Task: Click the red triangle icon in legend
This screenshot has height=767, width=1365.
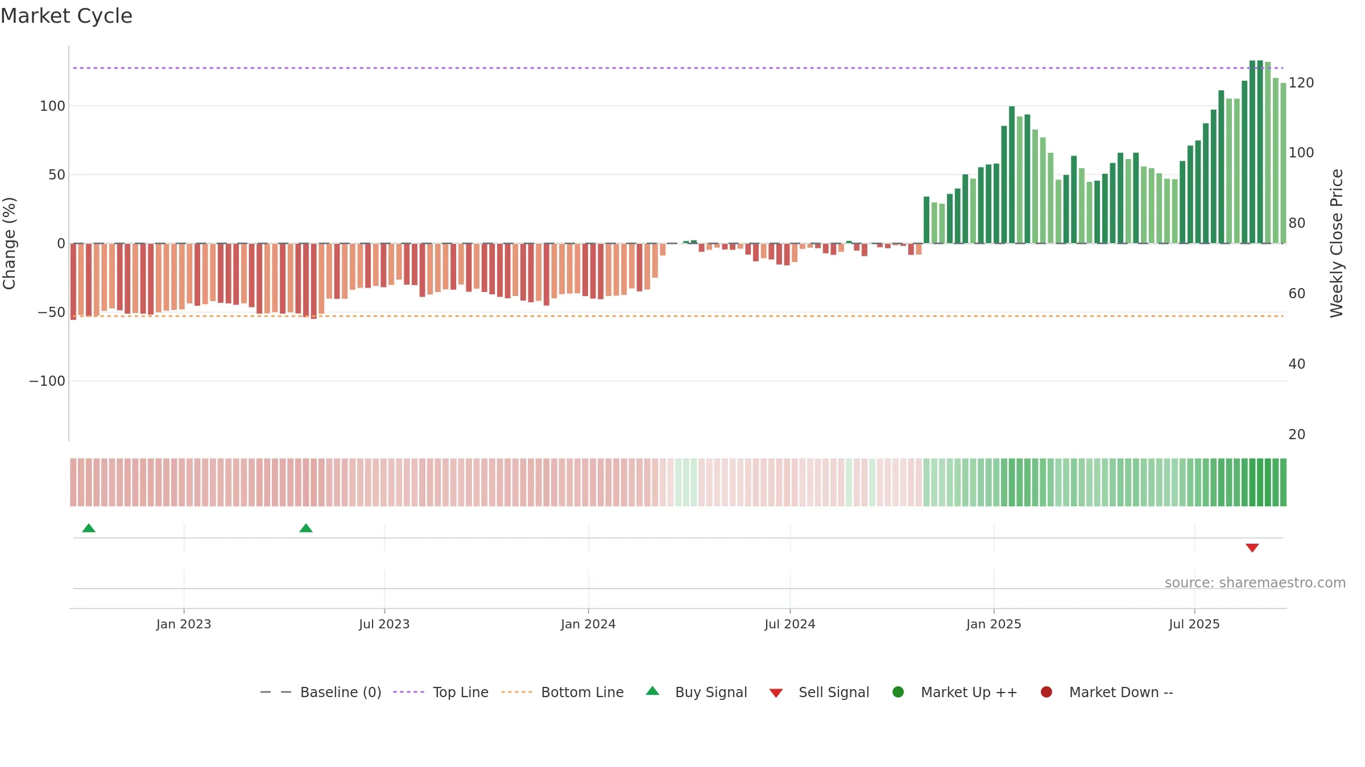Action: pyautogui.click(x=776, y=693)
